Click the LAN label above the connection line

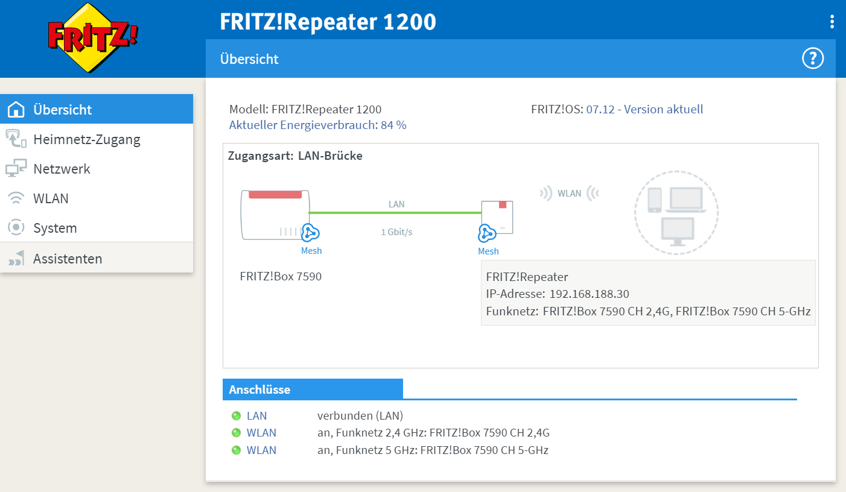click(396, 204)
